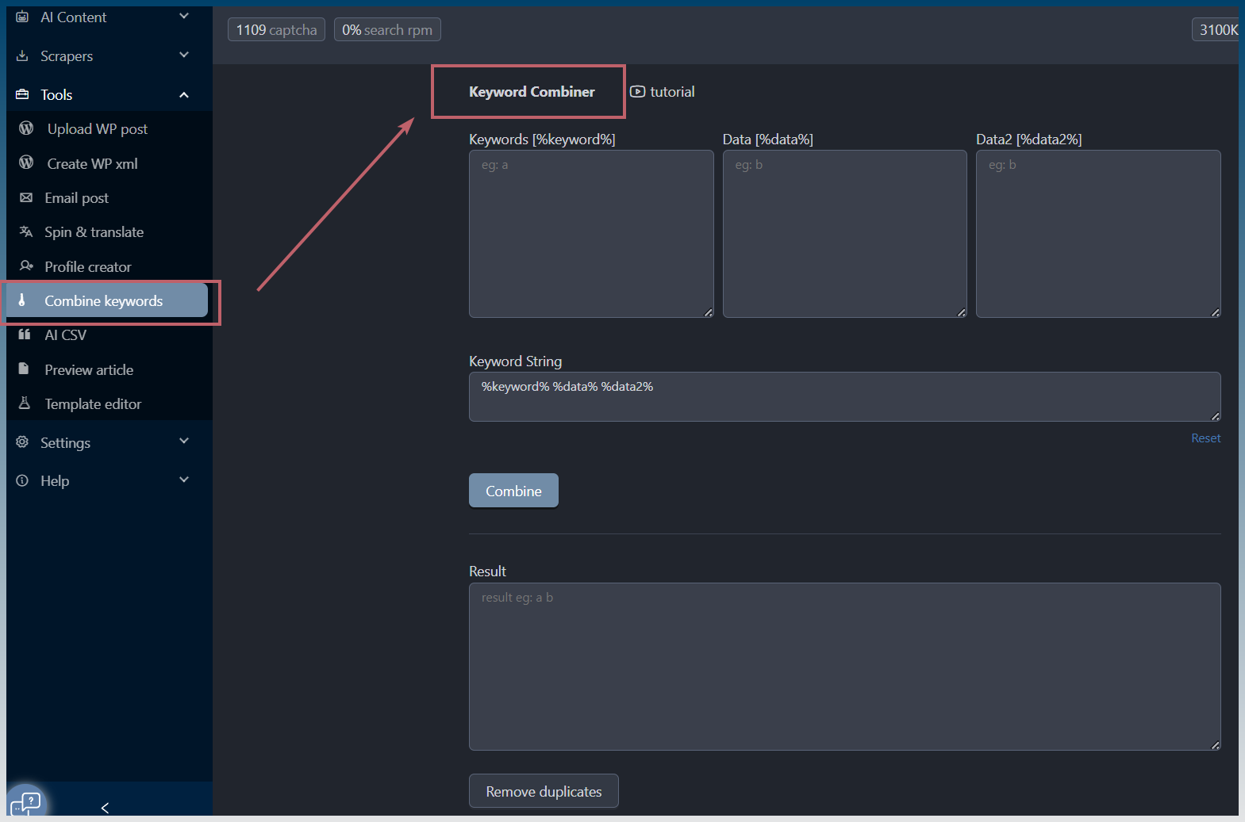Screen dimensions: 1245x822
Task: Expand the Scrapers menu chevron
Action: tap(184, 55)
